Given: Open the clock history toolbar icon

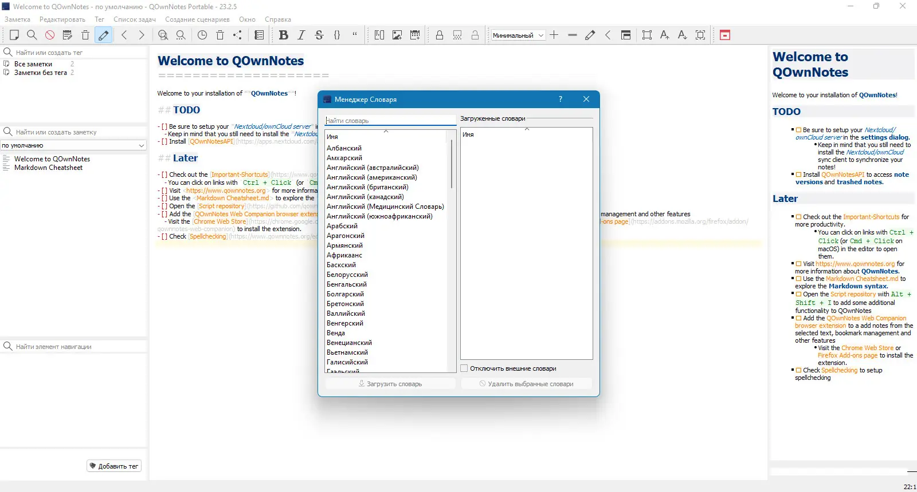Looking at the screenshot, I should [202, 35].
